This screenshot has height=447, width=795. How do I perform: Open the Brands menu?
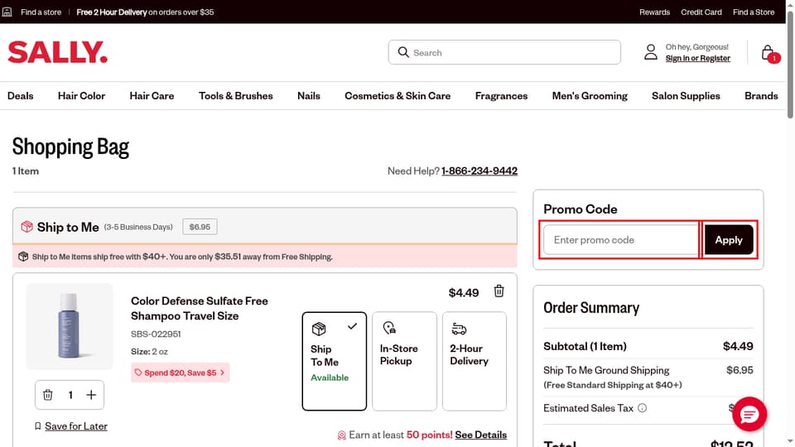[x=761, y=96]
